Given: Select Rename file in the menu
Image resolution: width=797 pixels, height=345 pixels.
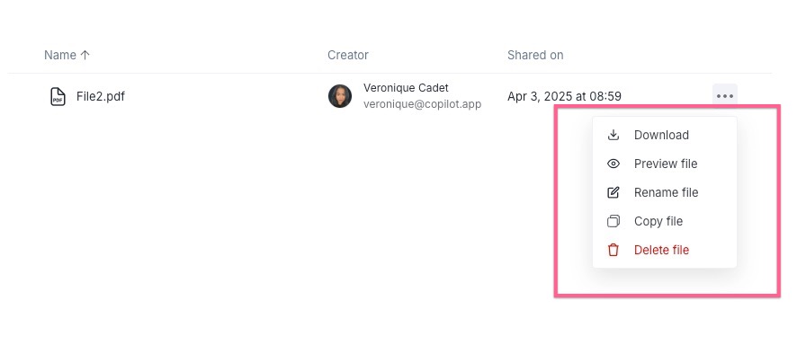Looking at the screenshot, I should point(665,192).
